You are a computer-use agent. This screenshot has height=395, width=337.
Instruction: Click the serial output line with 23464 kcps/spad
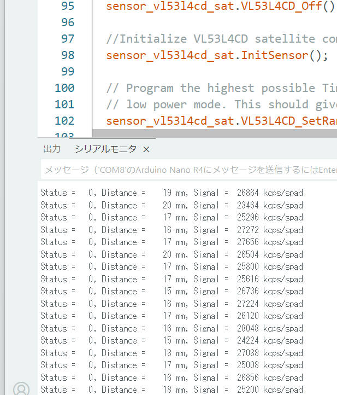point(172,205)
